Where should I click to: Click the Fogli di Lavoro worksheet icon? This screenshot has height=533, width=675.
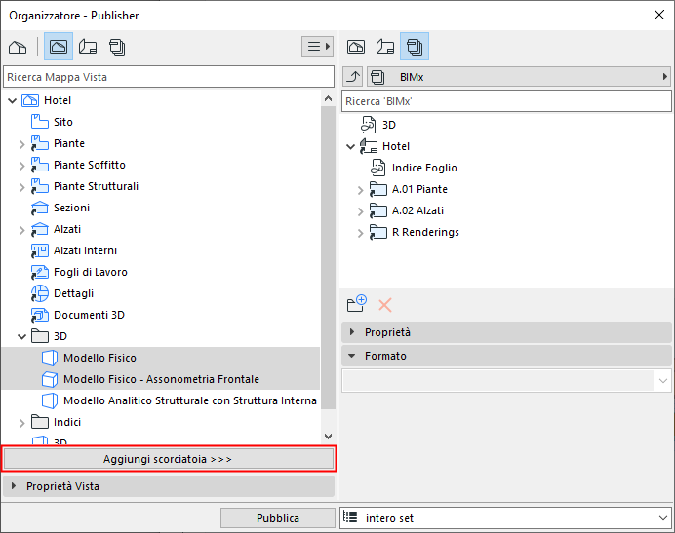pyautogui.click(x=40, y=272)
